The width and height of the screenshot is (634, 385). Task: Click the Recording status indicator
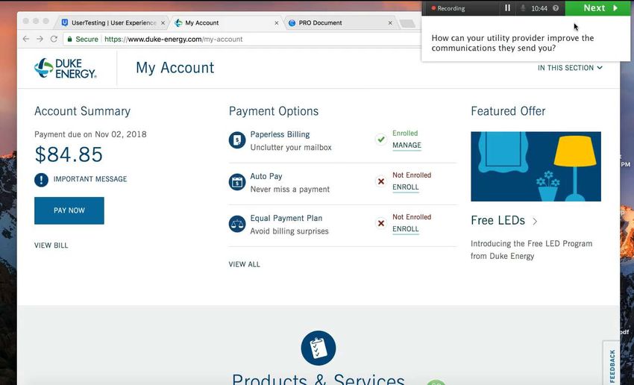pos(448,8)
